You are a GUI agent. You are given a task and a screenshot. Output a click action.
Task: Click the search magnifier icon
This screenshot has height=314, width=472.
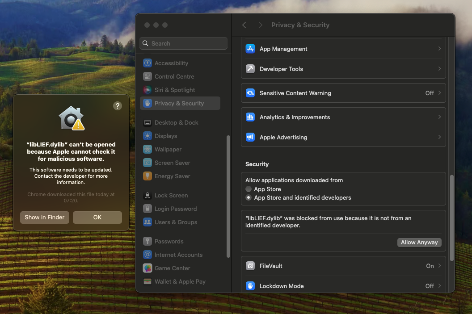(145, 43)
